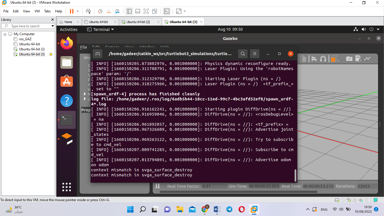The width and height of the screenshot is (384, 216).
Task: Open Gazebo's plotting utility graph icon
Action: (x=367, y=58)
